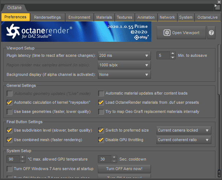Go to the Network tab
Image resolution: width=222 pixels, height=180 pixels.
point(167,17)
